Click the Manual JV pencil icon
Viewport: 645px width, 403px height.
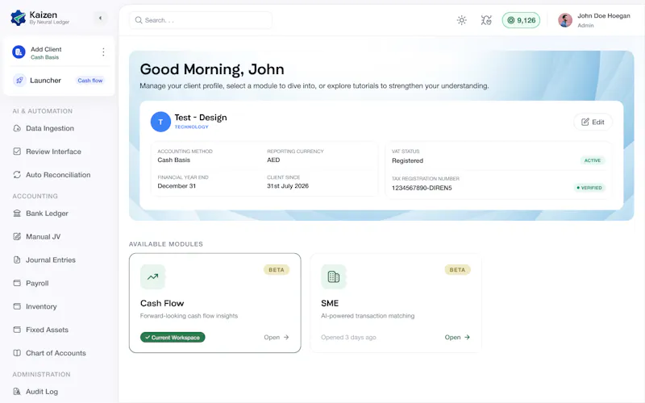point(17,236)
